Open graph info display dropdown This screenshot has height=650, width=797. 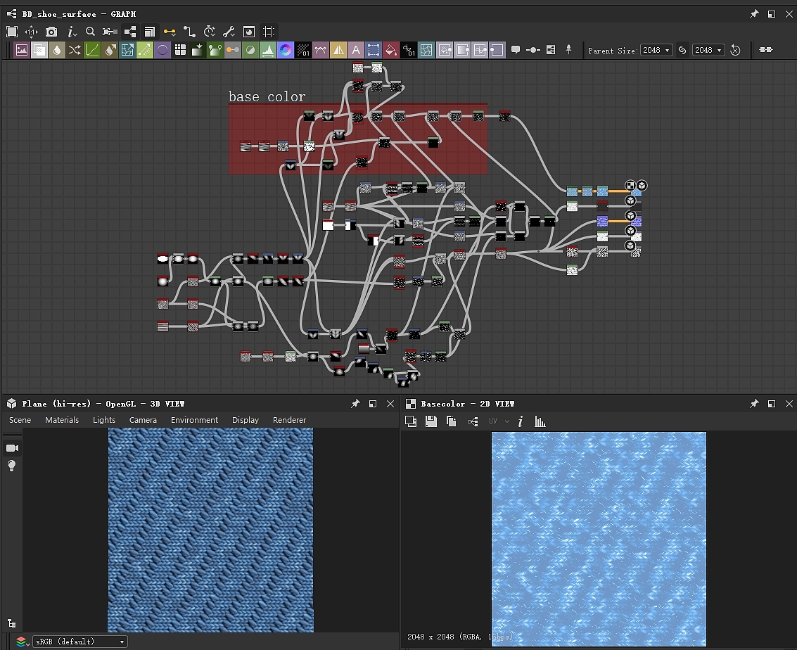[x=72, y=32]
